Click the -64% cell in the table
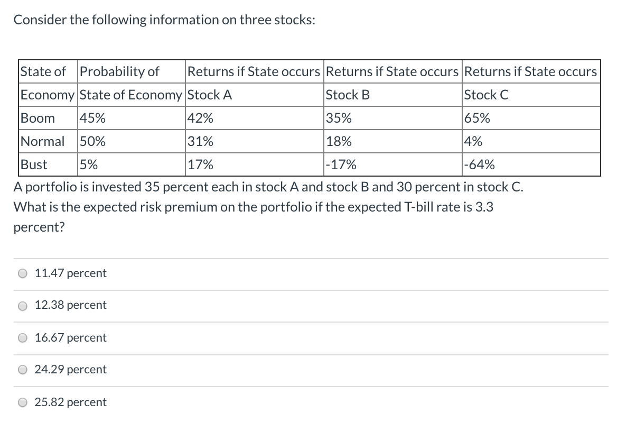The image size is (617, 422). (480, 165)
